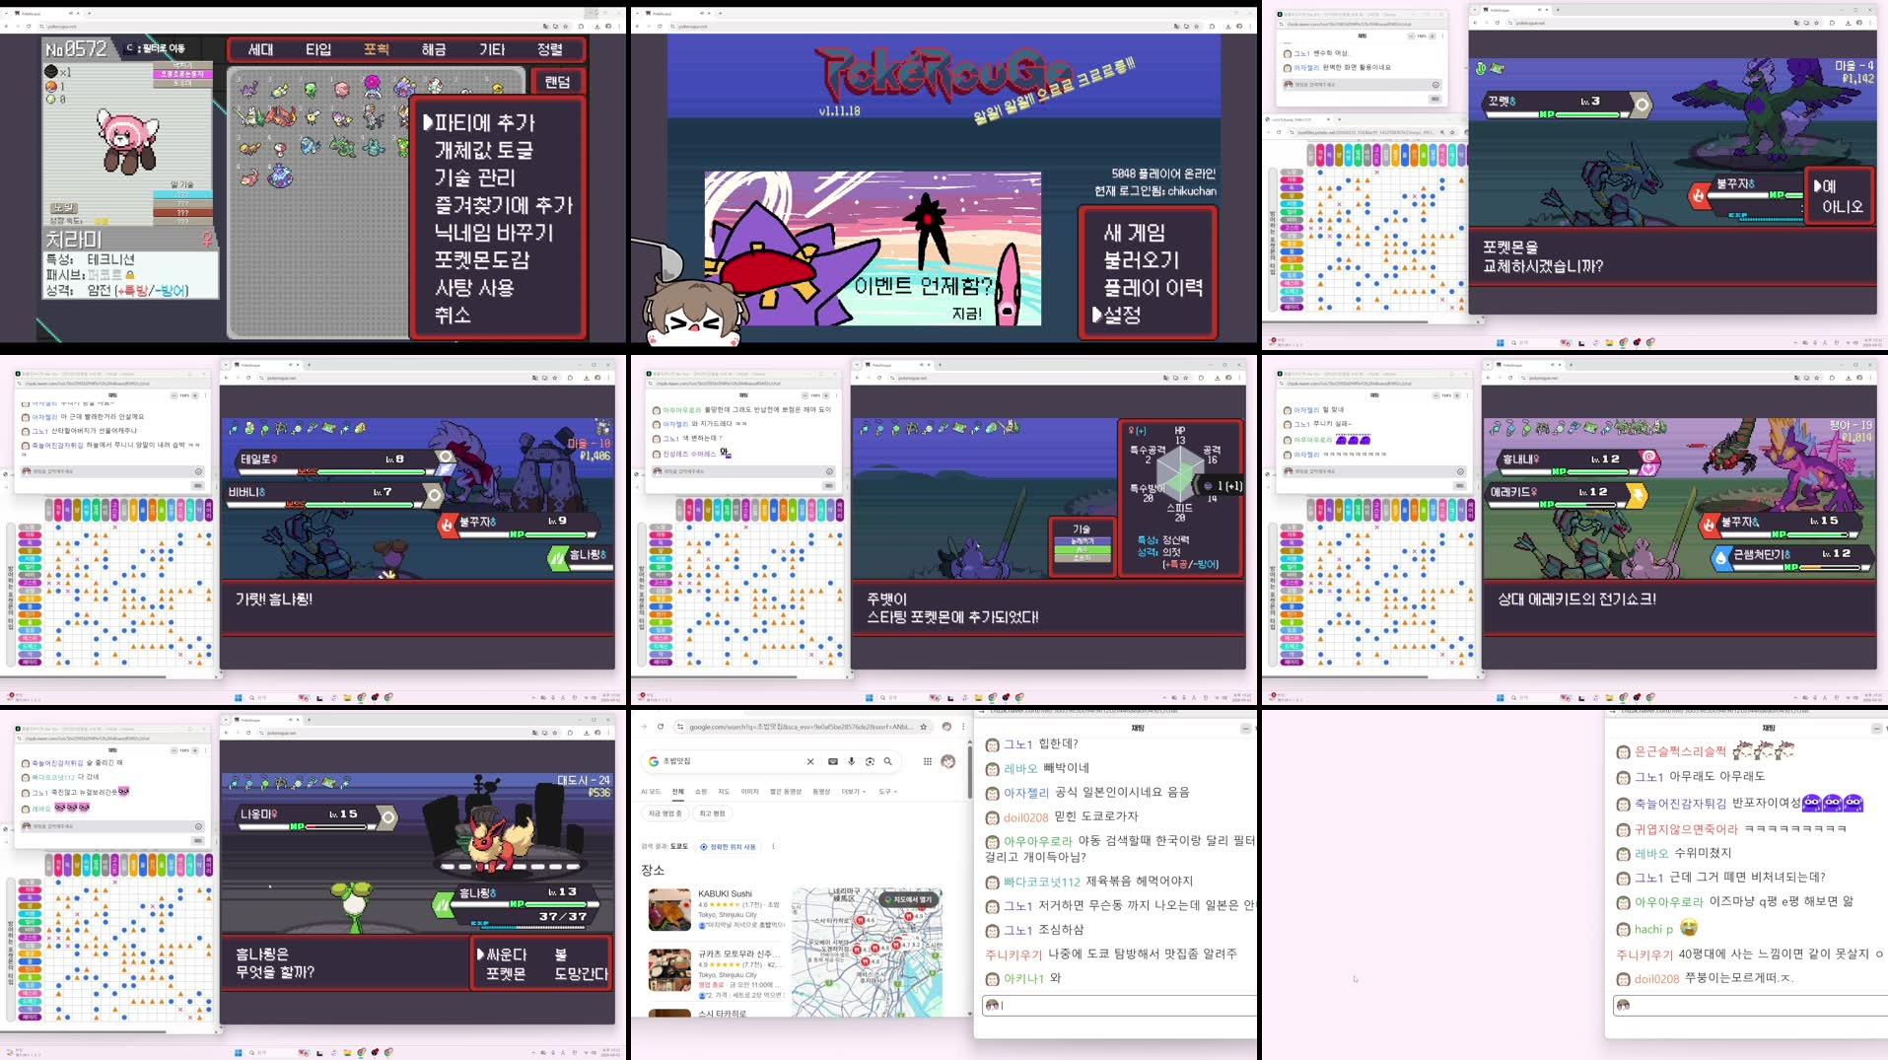The image size is (1888, 1060).
Task: Open the '해금' filter tab
Action: pyautogui.click(x=434, y=49)
